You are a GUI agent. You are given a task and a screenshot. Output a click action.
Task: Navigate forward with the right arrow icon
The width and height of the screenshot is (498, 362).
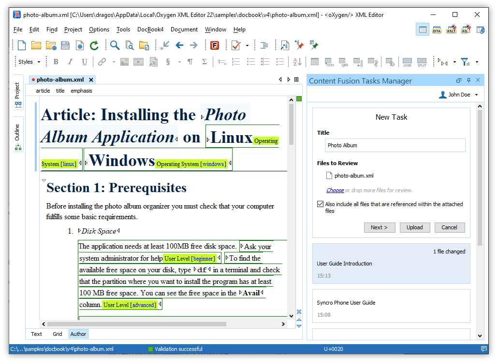(194, 45)
